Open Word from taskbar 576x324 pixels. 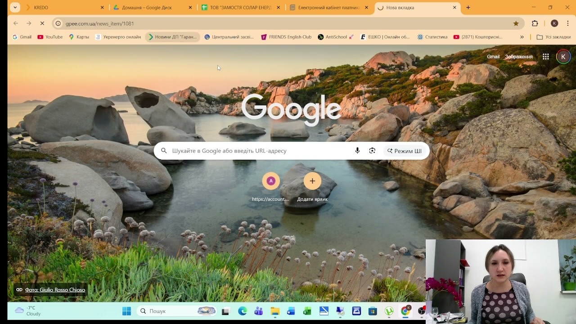(x=291, y=311)
